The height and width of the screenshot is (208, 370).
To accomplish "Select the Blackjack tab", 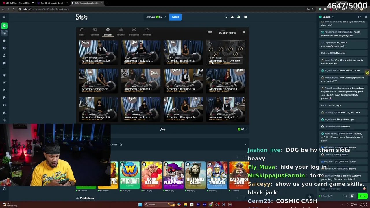I will coord(108,32).
